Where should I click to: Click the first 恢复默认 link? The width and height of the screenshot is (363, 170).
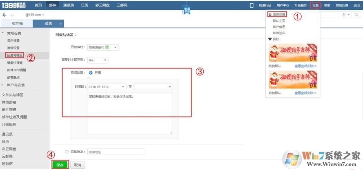click(275, 66)
